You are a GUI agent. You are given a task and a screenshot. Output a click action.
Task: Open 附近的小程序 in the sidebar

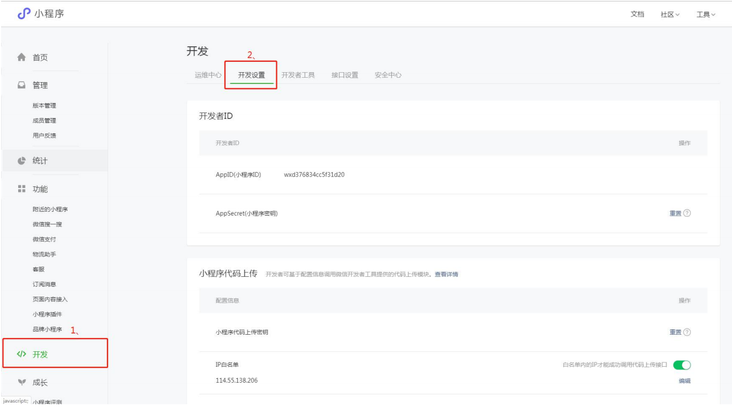[50, 210]
